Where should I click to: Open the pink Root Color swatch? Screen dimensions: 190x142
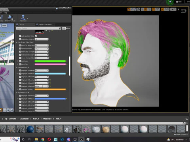click(50, 64)
